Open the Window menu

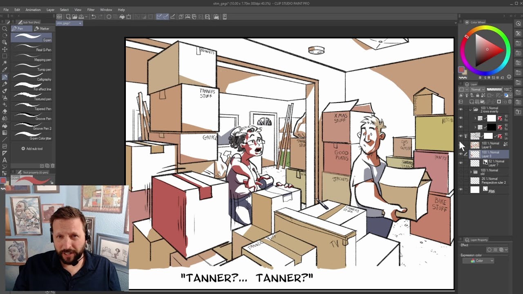106,10
